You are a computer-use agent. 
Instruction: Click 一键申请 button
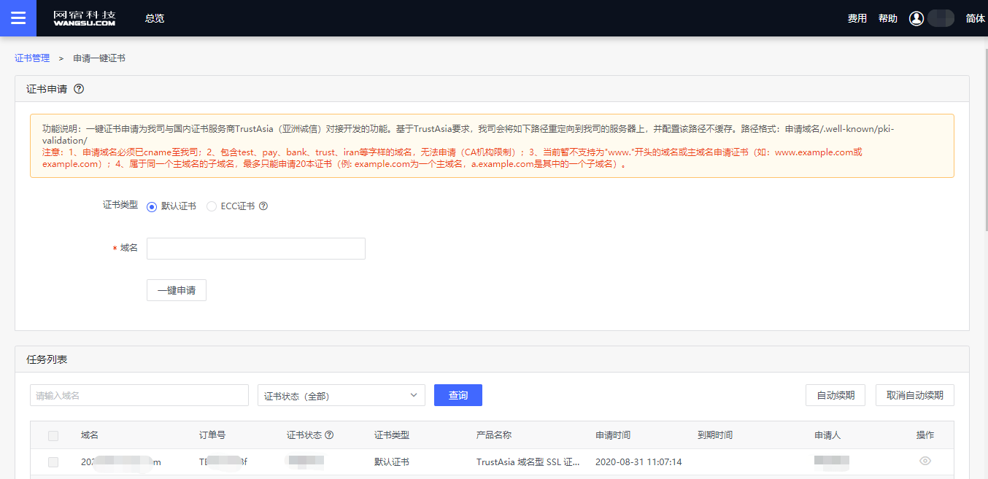(177, 290)
